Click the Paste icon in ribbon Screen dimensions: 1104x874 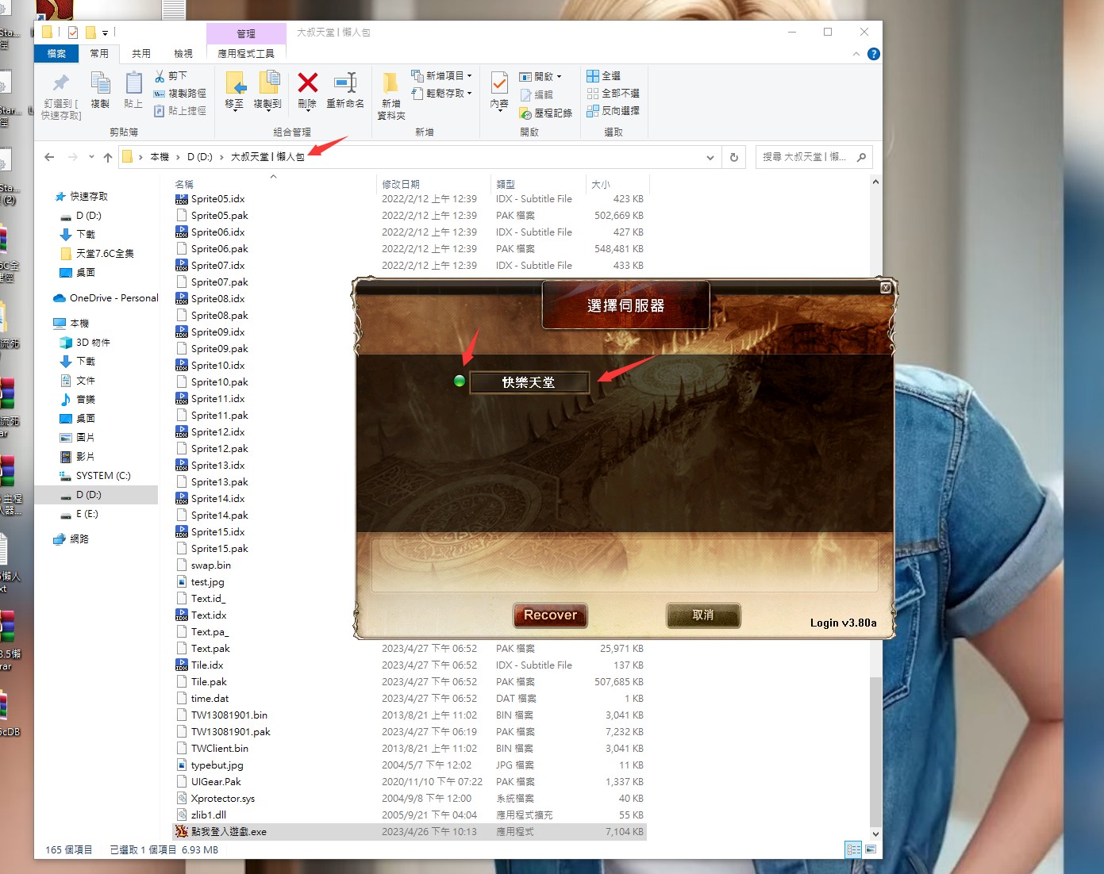click(133, 82)
